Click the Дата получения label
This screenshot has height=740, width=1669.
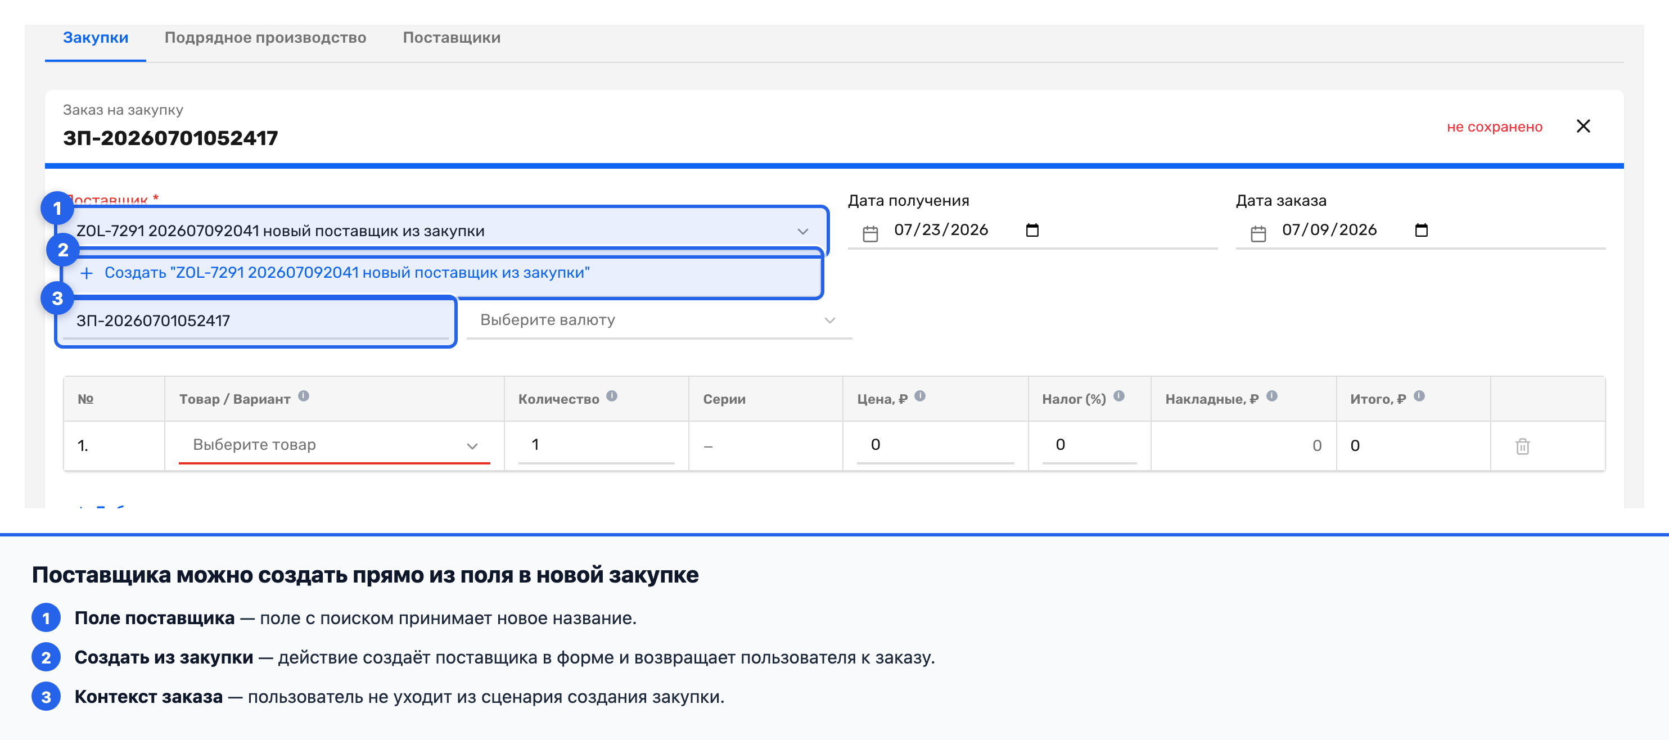pos(908,201)
